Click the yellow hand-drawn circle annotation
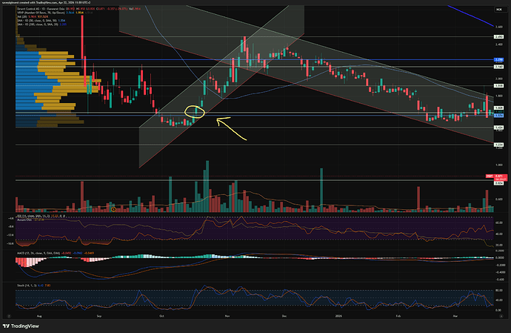The width and height of the screenshot is (511, 333). tap(195, 112)
